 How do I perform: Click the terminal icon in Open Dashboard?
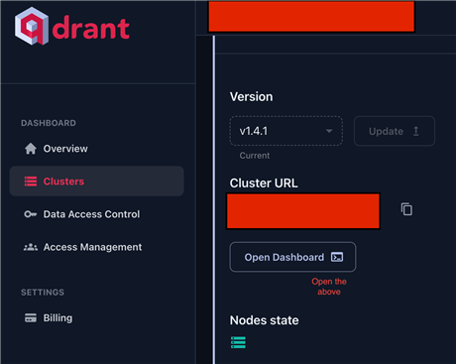pos(337,257)
